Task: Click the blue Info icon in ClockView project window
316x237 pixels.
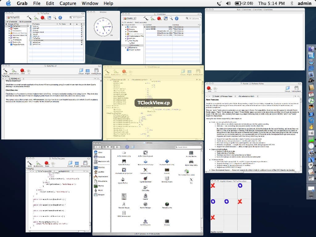Action: click(x=177, y=18)
